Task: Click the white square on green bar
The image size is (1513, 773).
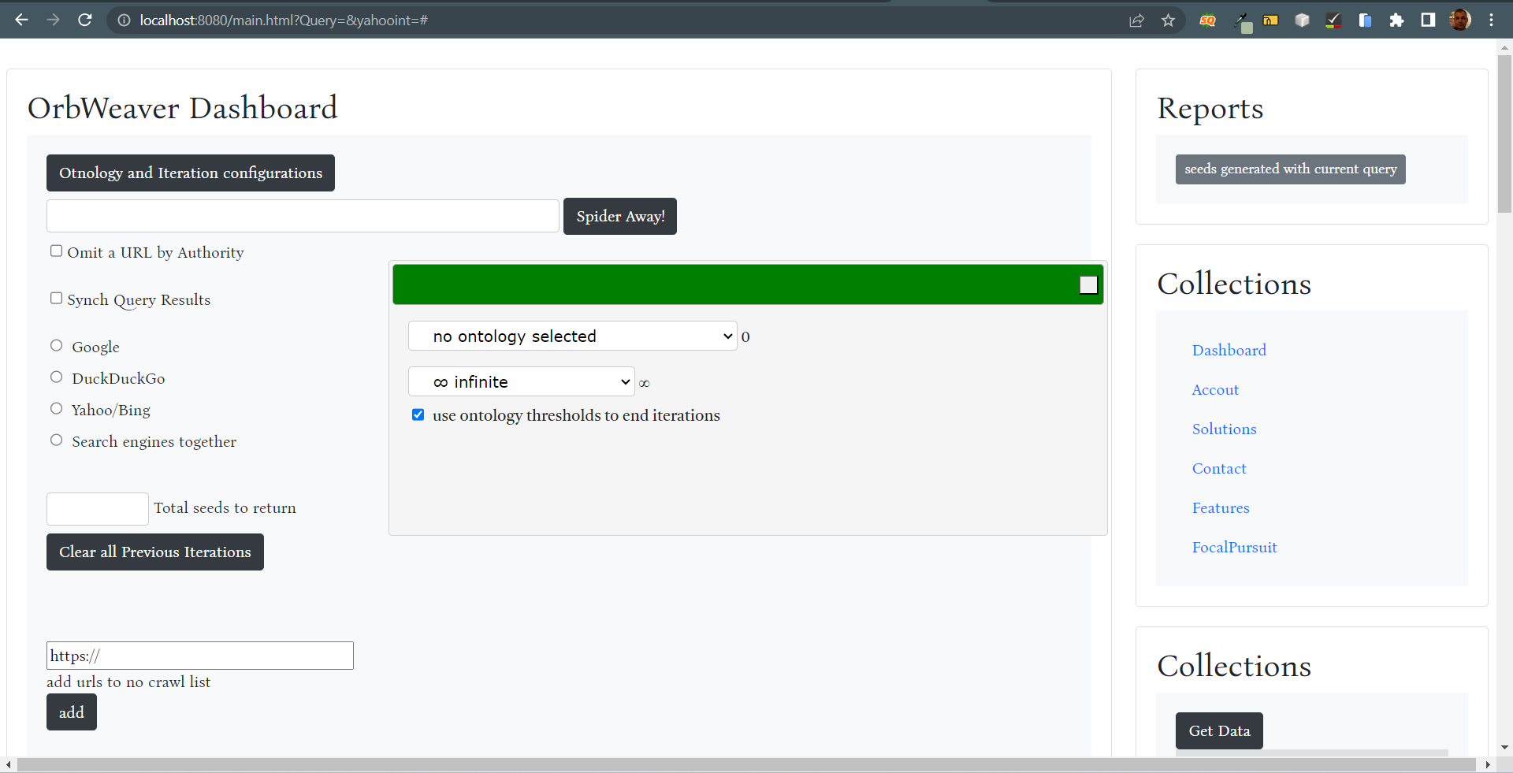Action: 1088,285
